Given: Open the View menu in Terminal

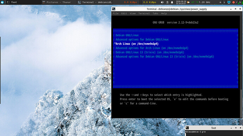Looking at the screenshot, I should pyautogui.click(x=133, y=13).
